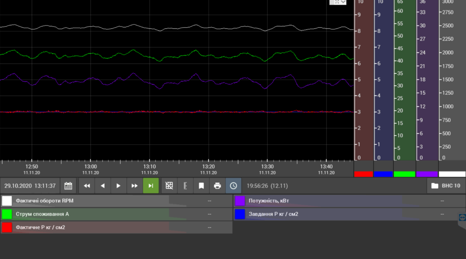
Task: Click the 13:10 time axis label
Action: [x=149, y=169]
